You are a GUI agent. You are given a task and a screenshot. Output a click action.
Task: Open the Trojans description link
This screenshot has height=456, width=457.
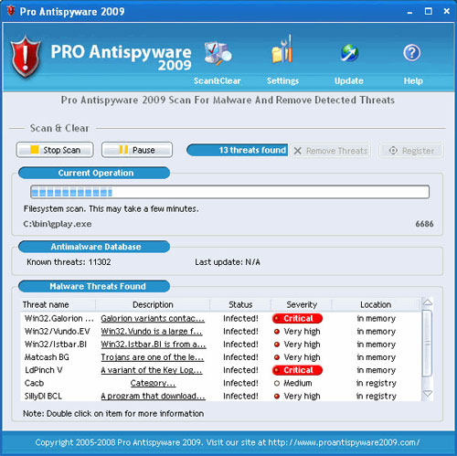[x=153, y=357]
